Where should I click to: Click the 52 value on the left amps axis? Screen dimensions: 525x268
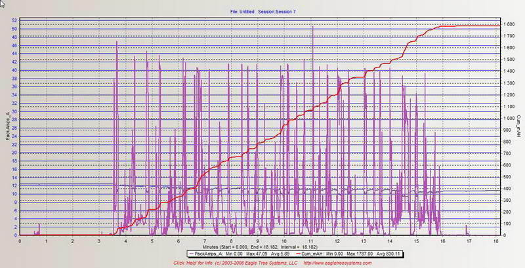tap(14, 20)
